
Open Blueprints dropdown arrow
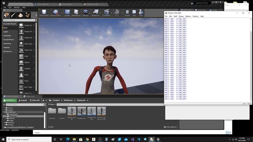[100, 13]
